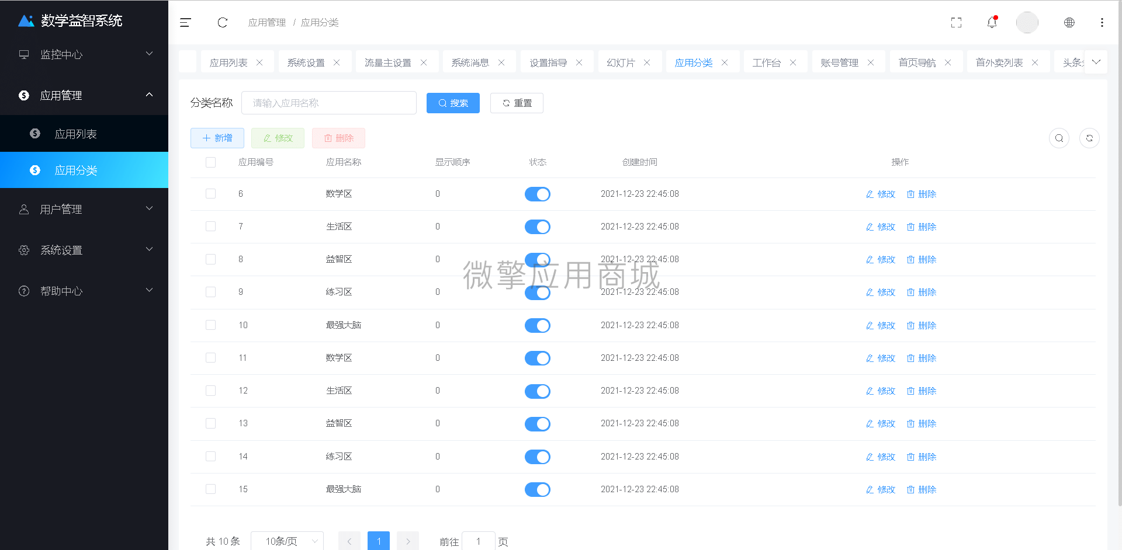Open the 10条/页 page size dropdown

287,541
